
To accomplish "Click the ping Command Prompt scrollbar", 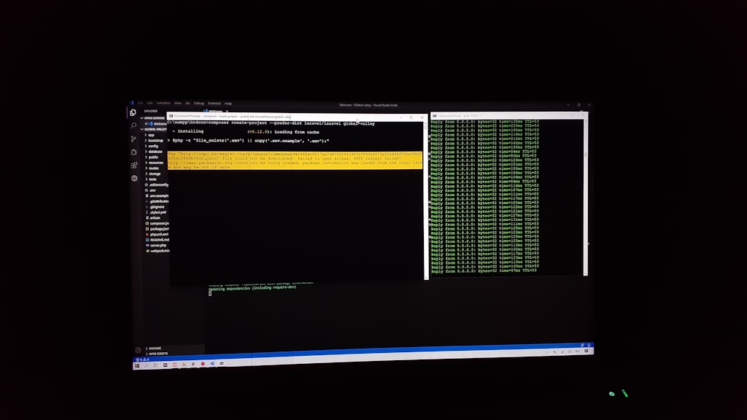I will [585, 197].
